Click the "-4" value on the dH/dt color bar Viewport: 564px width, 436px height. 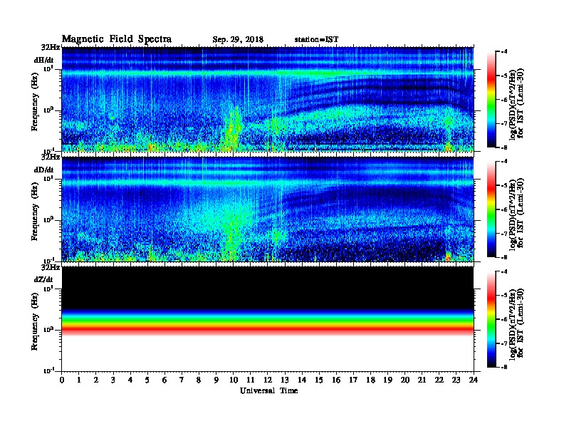(x=504, y=52)
